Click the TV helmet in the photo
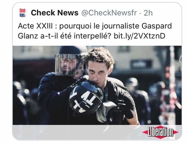Screen dimensions: 187x144 [86, 98]
